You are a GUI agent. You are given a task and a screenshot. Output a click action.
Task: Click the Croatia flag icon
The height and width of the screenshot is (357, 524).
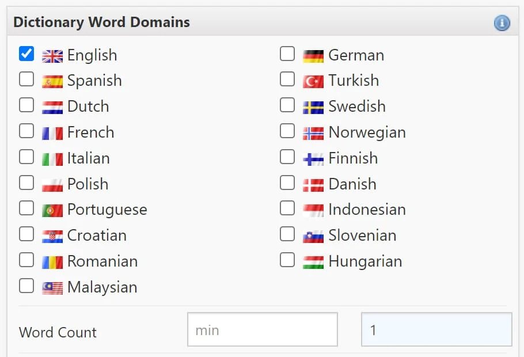point(52,237)
